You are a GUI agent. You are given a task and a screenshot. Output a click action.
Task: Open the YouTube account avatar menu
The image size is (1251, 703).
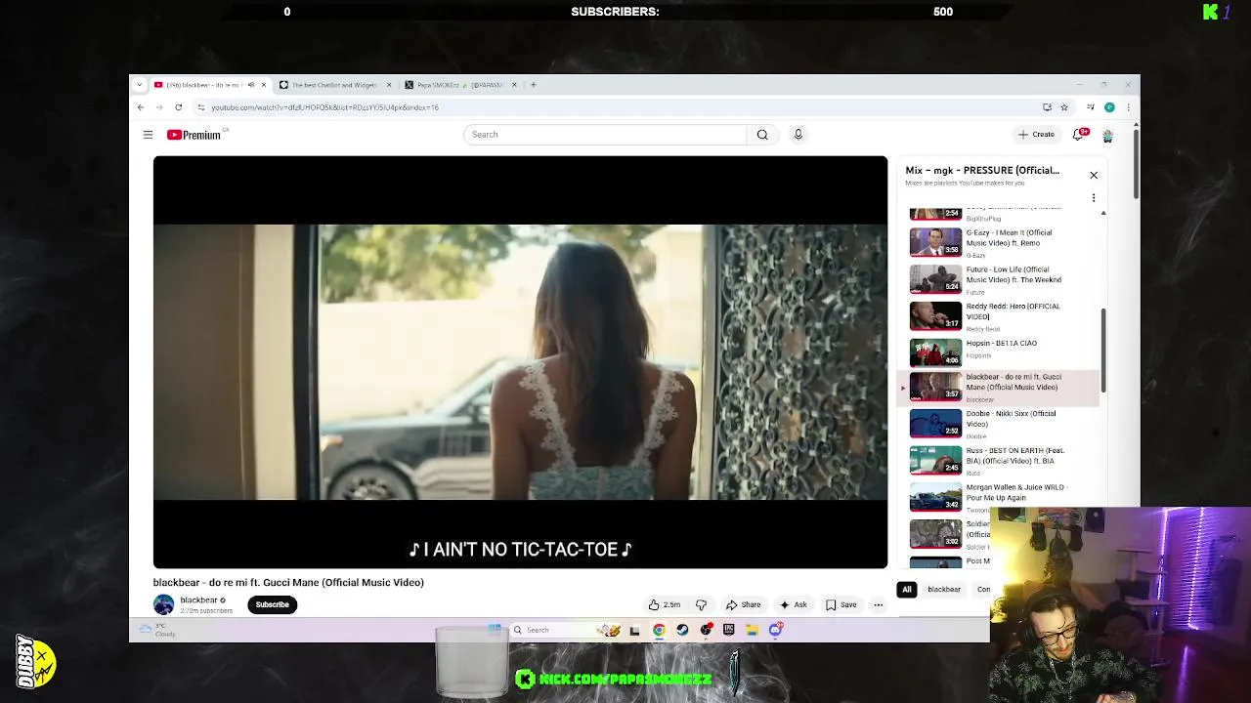click(x=1107, y=135)
